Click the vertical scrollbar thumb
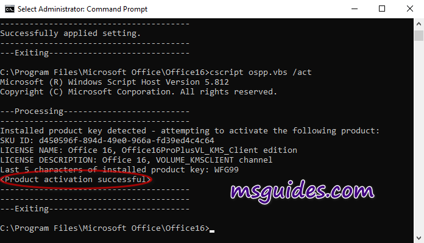 pos(419,36)
